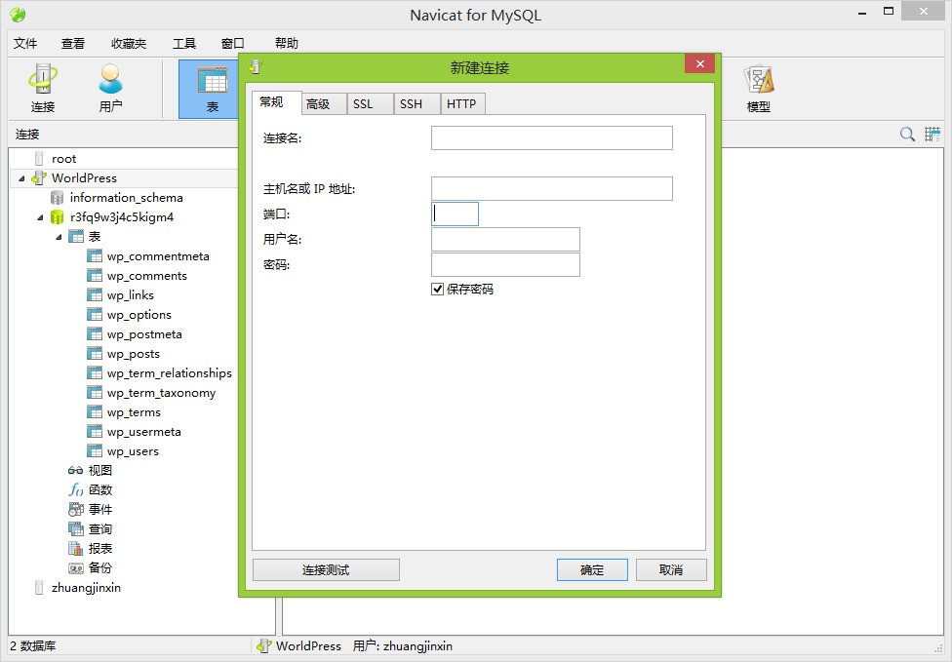
Task: Click 用户: zhuangjinxin in status bar
Action: pyautogui.click(x=403, y=646)
